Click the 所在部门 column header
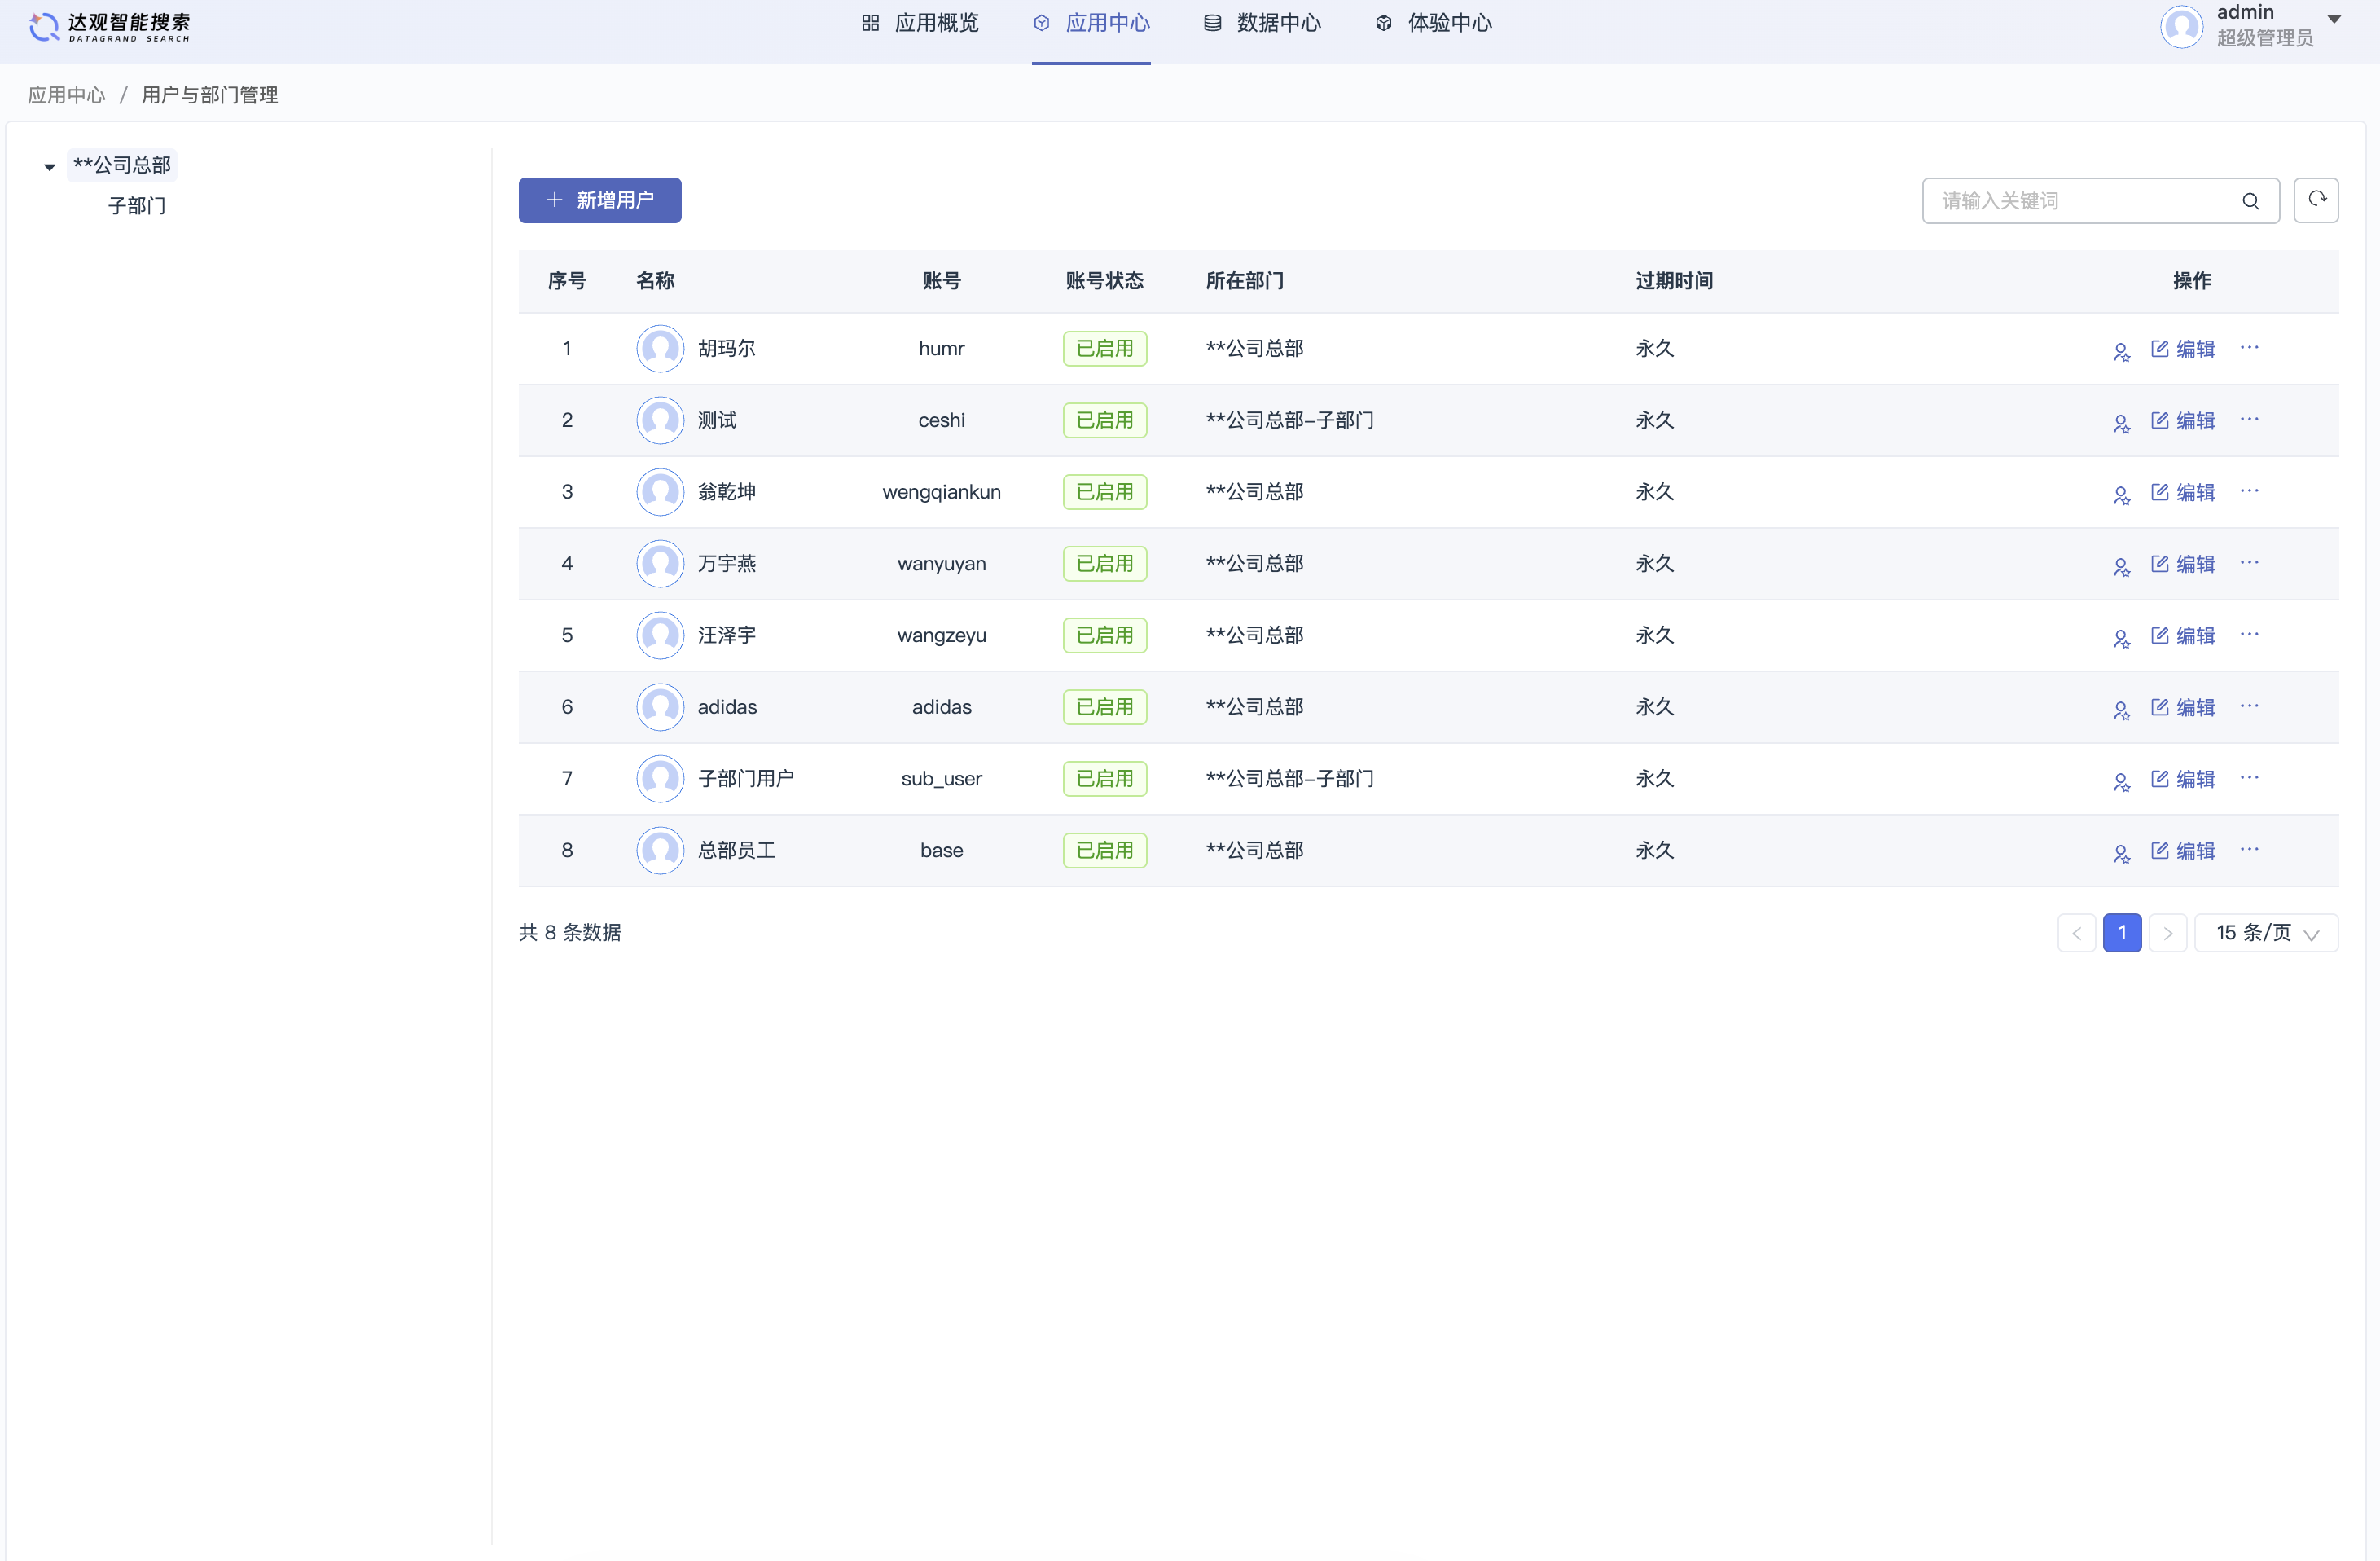 pos(1244,281)
